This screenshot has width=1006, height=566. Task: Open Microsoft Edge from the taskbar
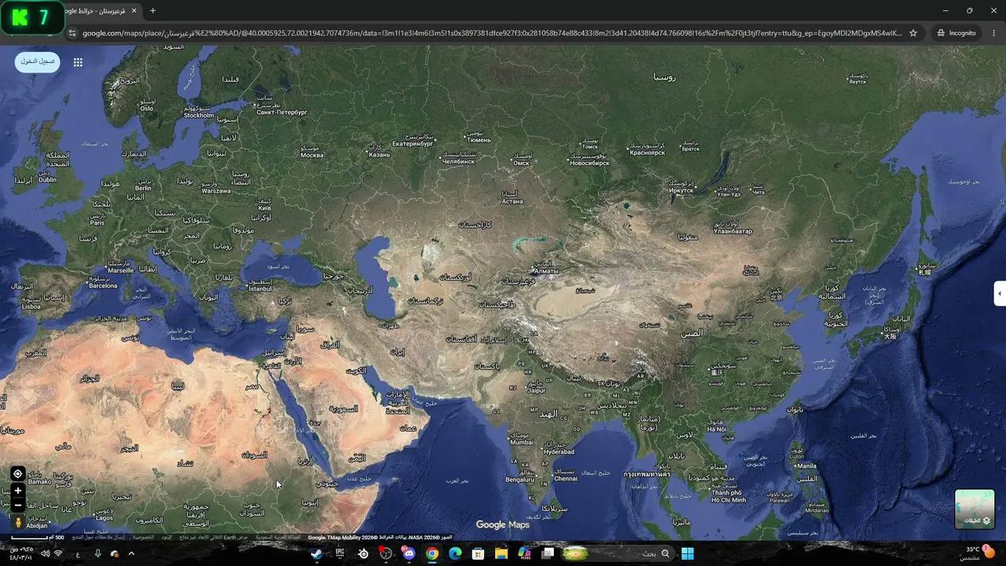coord(455,553)
